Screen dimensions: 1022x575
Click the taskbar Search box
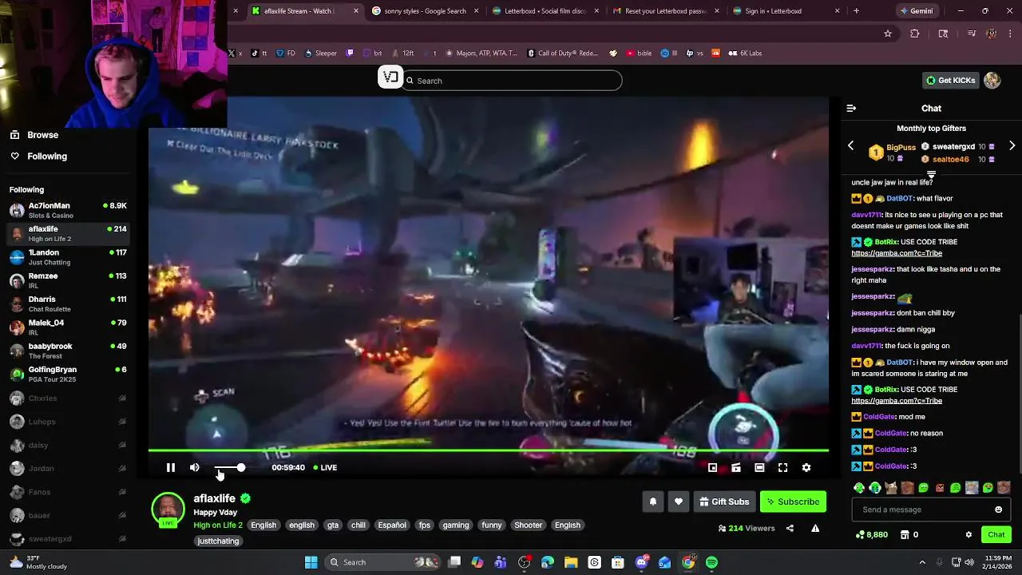(x=381, y=562)
